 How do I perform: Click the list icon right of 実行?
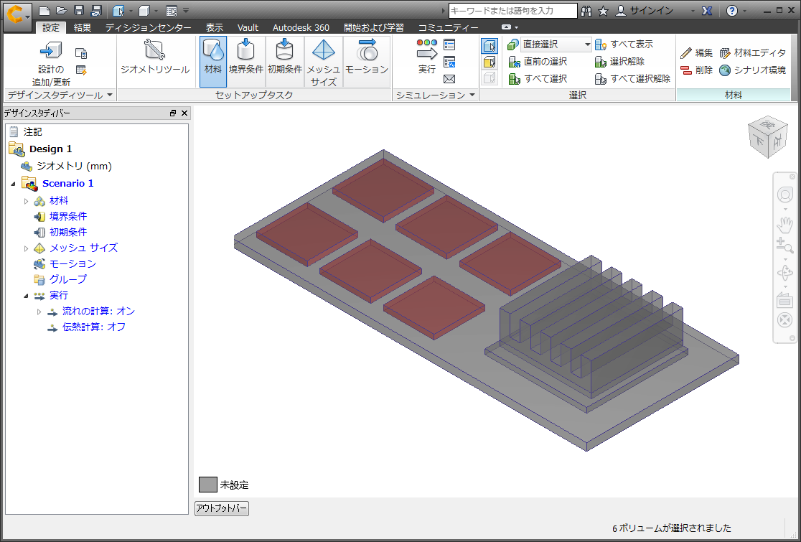pyautogui.click(x=449, y=45)
